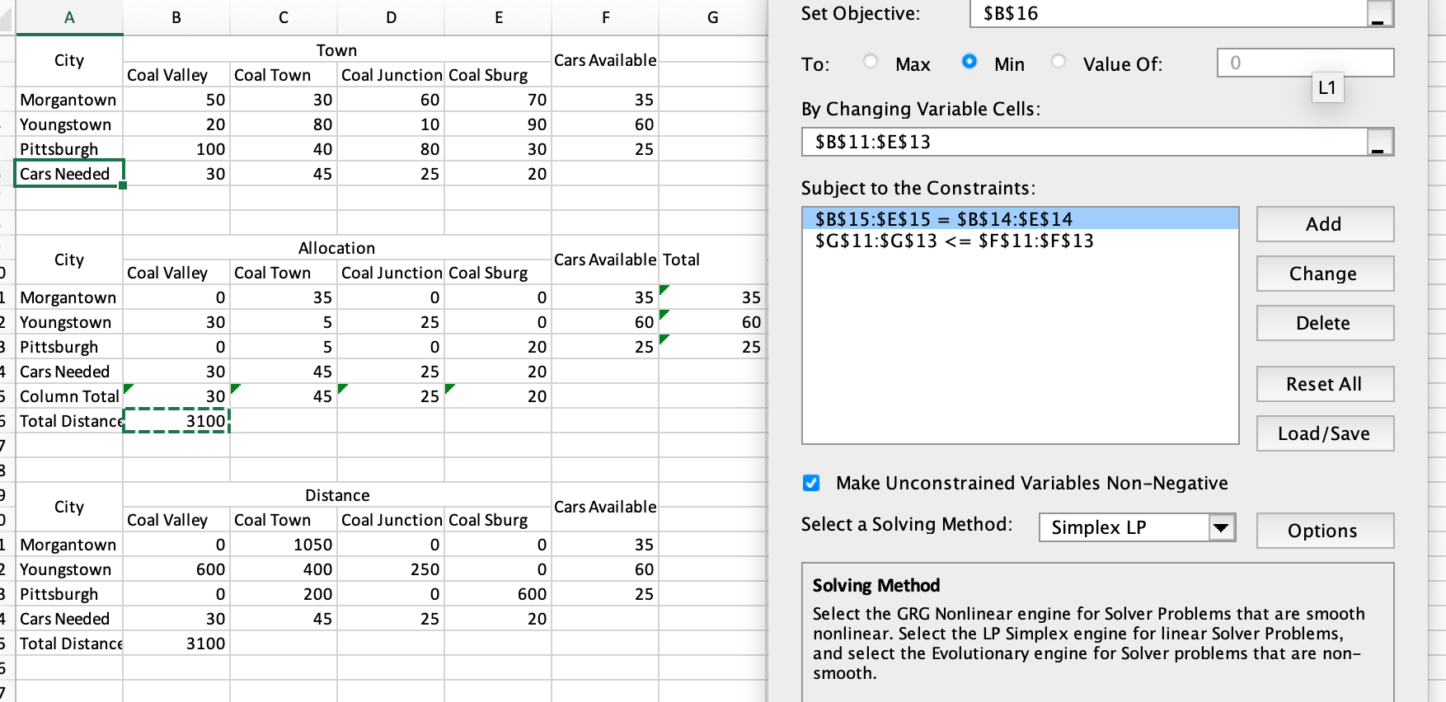Select the Cars Needed cell in Town table
Screen dimensions: 1446x702
pyautogui.click(x=69, y=174)
